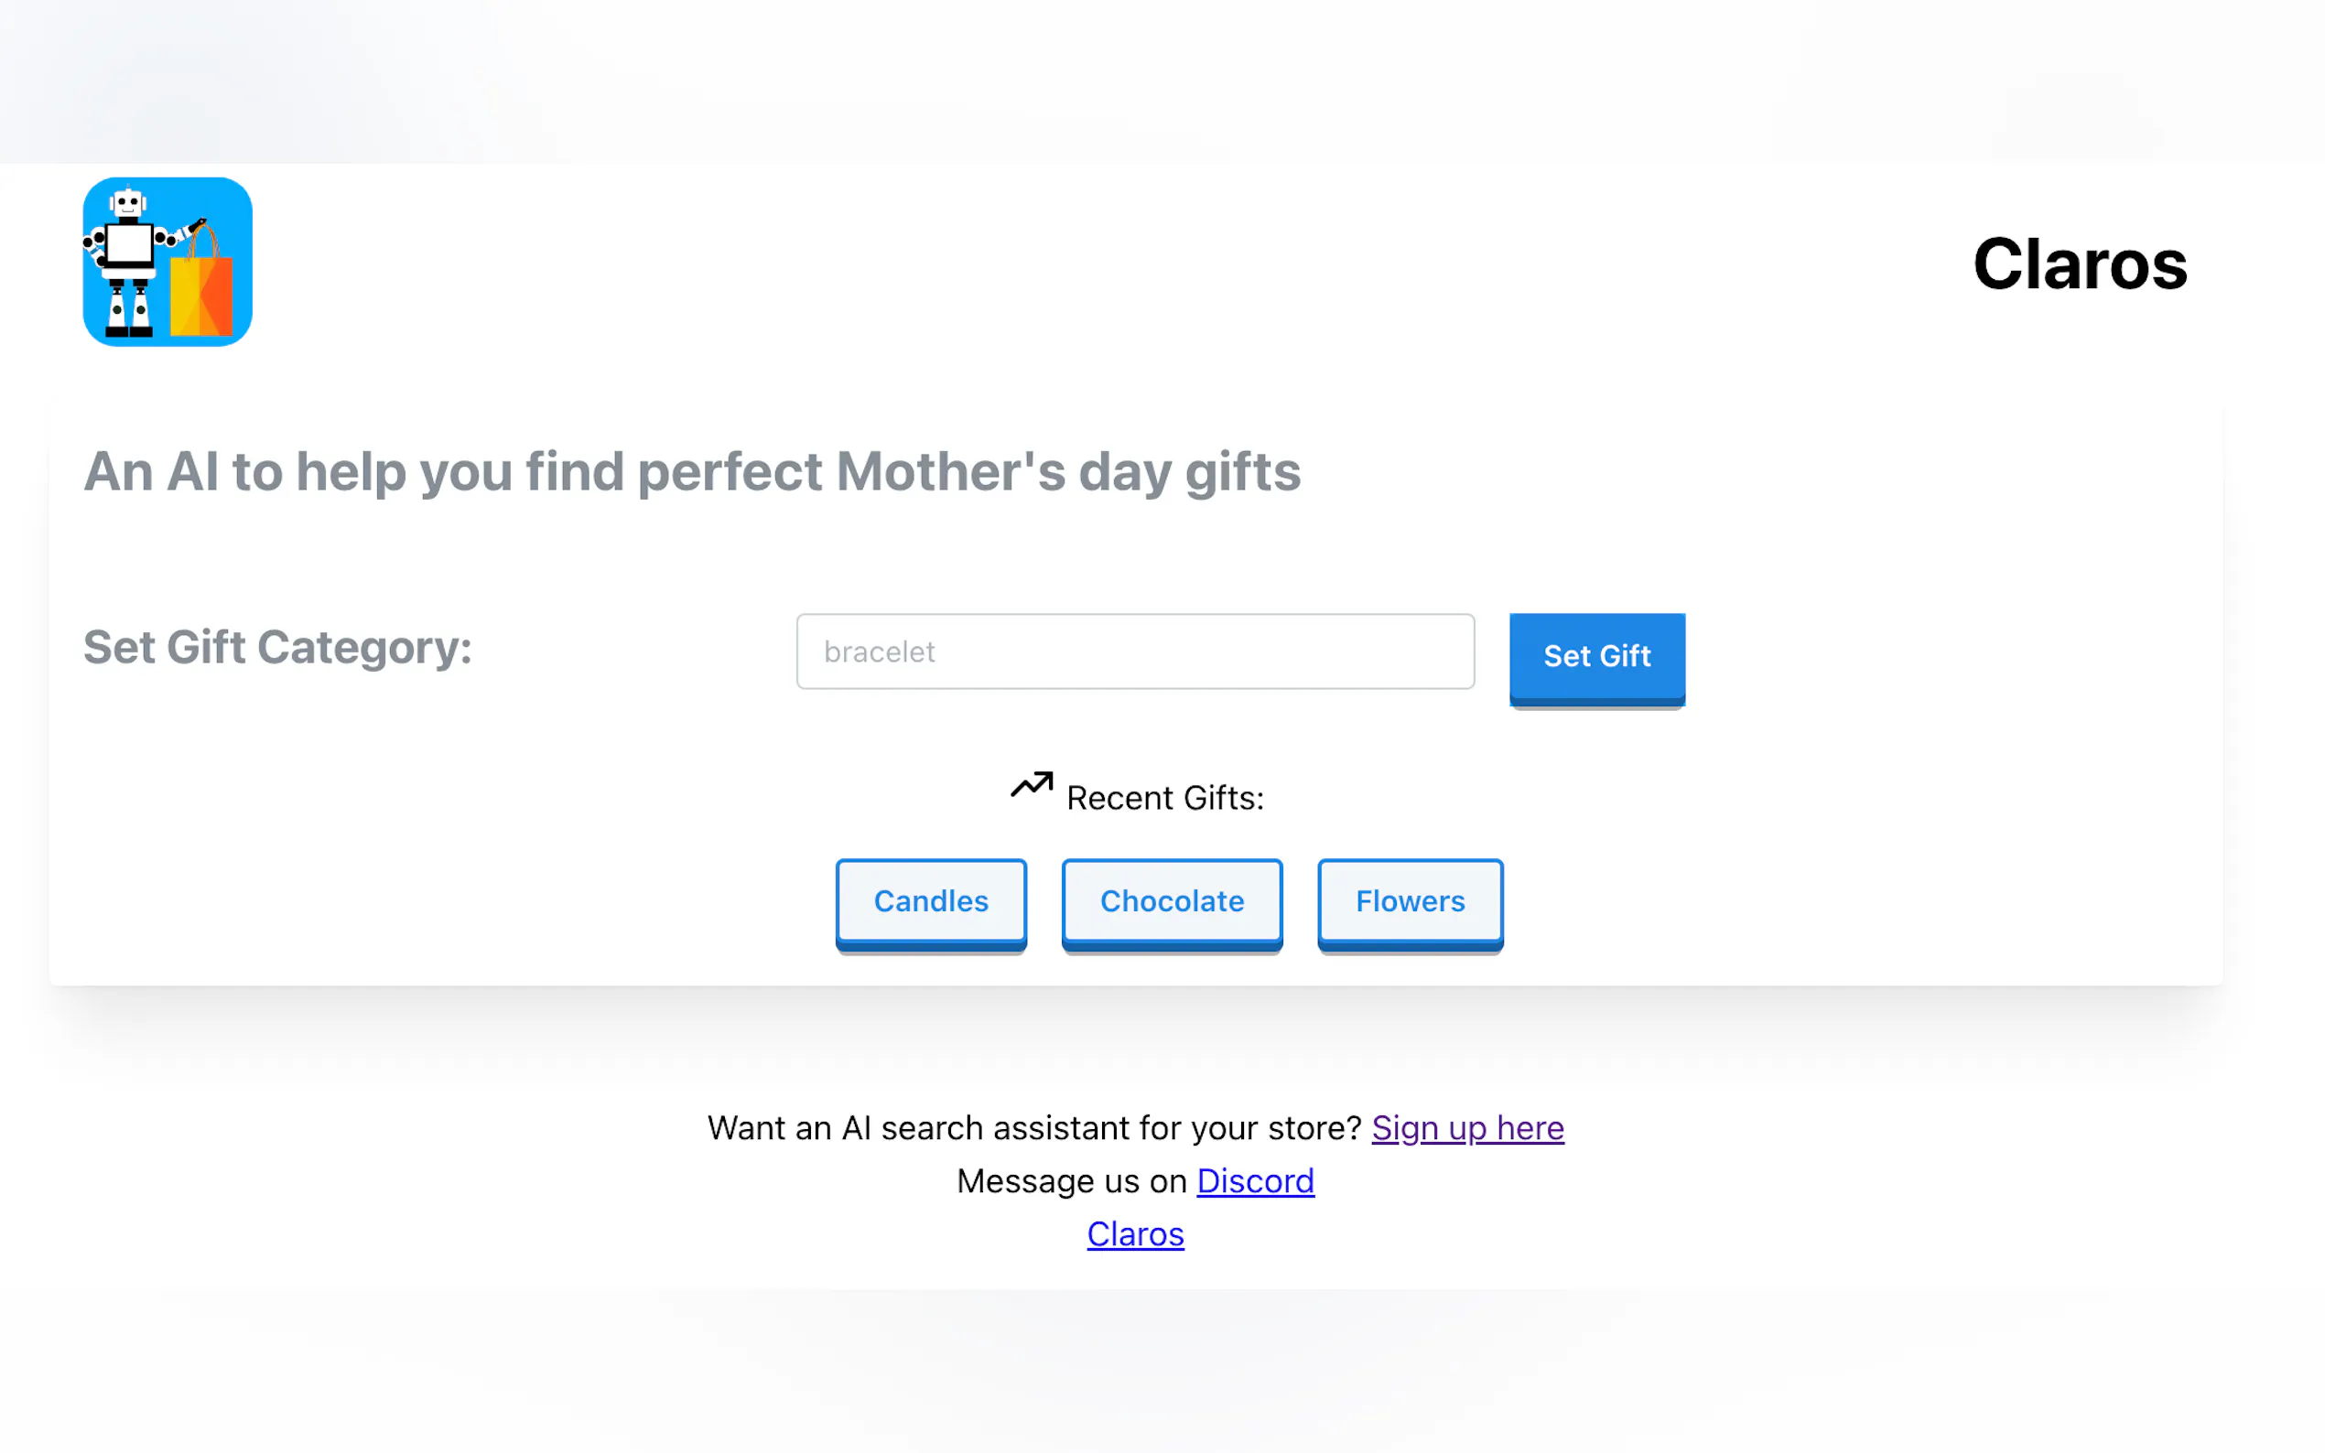Choose the Candles recent gift

pos(930,901)
